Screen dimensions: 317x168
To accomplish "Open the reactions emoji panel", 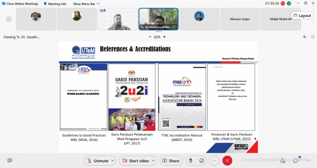I will [202, 161].
